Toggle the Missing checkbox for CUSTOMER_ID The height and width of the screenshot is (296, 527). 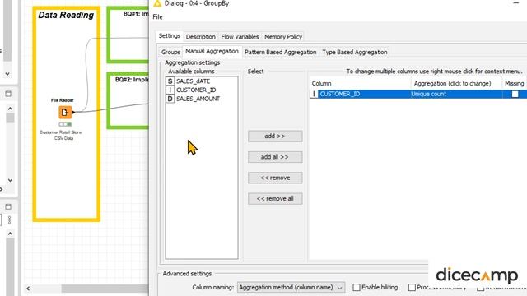pos(515,95)
